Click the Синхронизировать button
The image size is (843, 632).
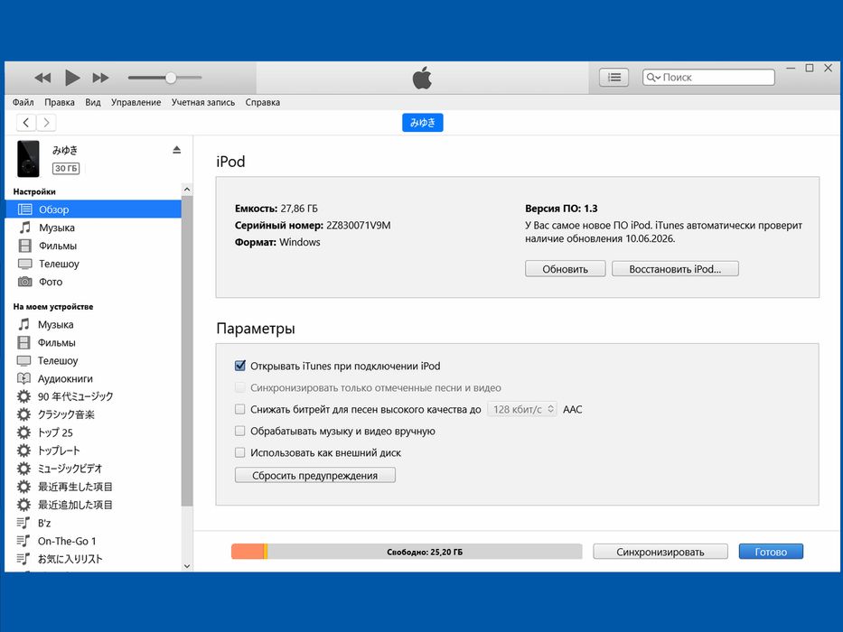(x=660, y=552)
